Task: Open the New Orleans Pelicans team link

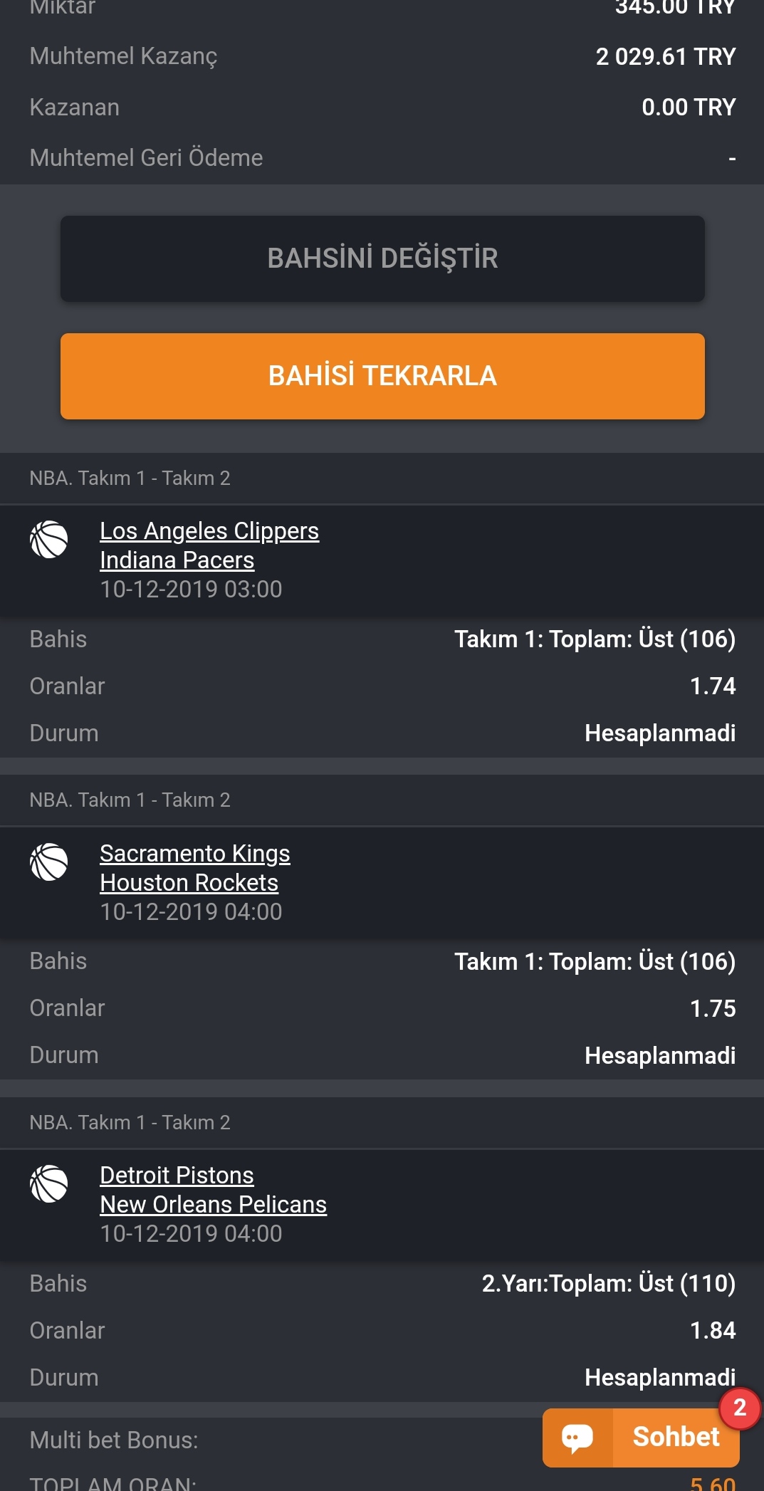Action: tap(213, 1205)
